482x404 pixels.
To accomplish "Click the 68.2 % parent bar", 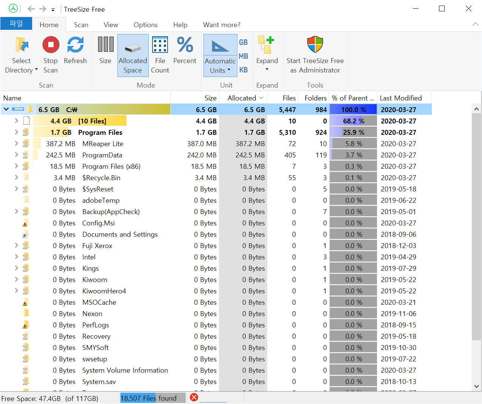I will [x=353, y=121].
